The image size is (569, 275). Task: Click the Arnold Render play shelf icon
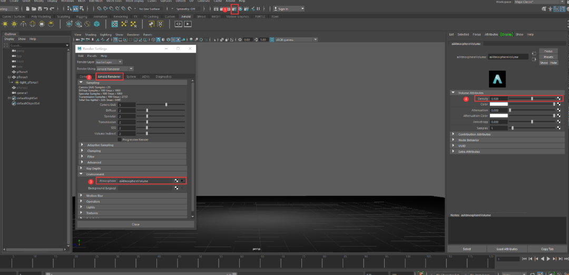[188, 24]
